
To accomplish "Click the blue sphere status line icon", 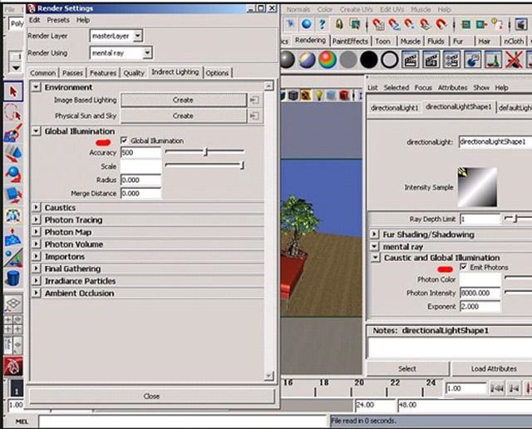I will (307, 24).
